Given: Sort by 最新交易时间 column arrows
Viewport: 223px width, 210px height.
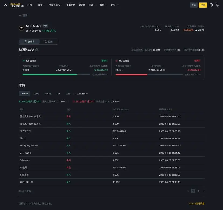Looking at the screenshot, I should click(172, 110).
